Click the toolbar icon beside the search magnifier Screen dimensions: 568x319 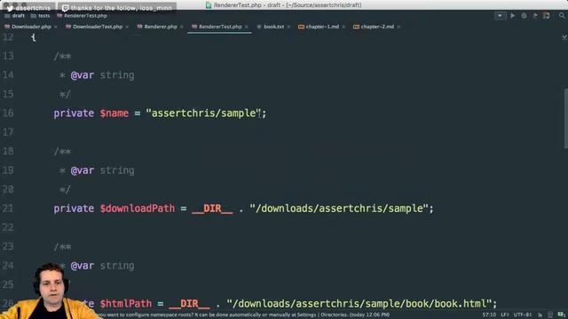[547, 16]
